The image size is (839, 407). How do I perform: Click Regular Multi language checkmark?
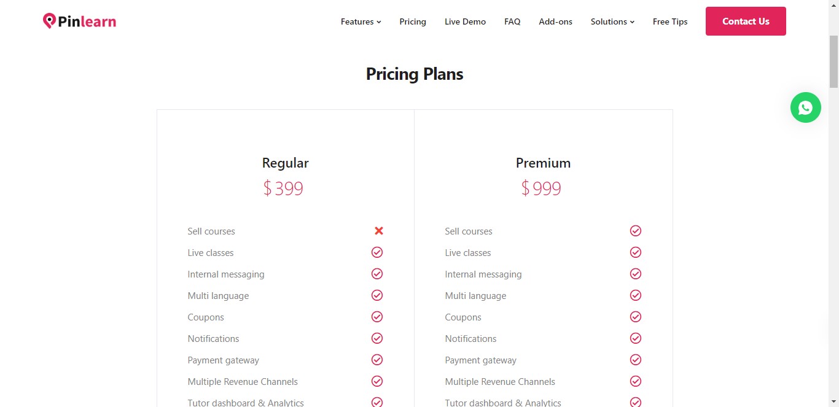coord(377,295)
